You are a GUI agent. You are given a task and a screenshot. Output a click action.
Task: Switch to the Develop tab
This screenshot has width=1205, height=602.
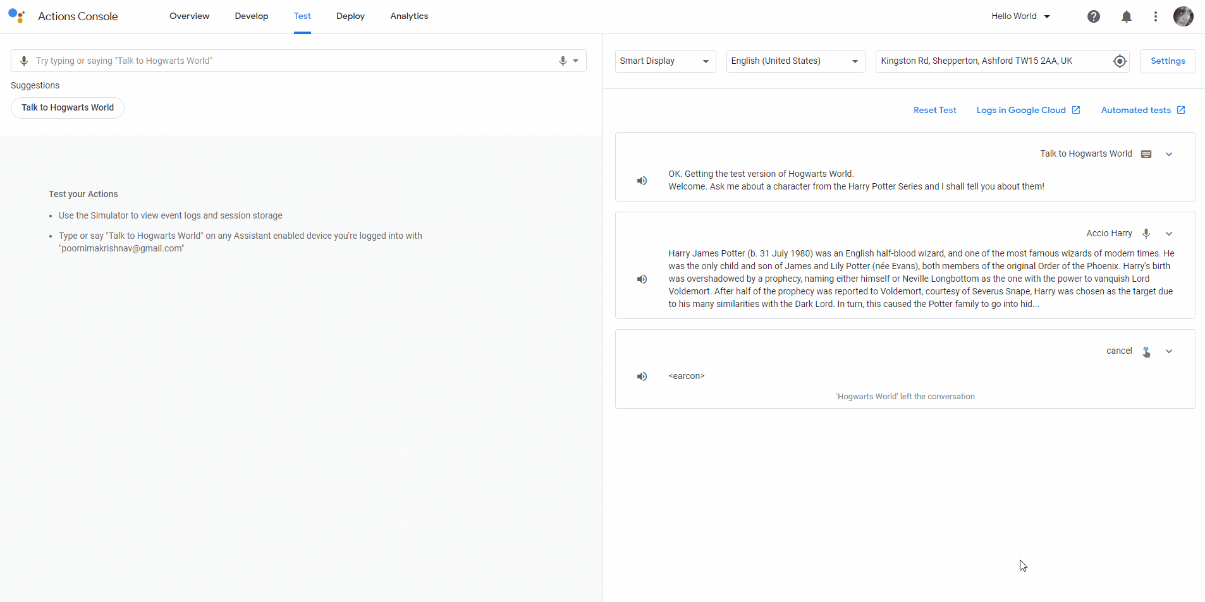[252, 16]
